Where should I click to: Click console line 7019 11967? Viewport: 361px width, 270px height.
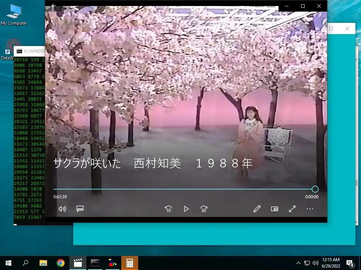click(x=28, y=217)
